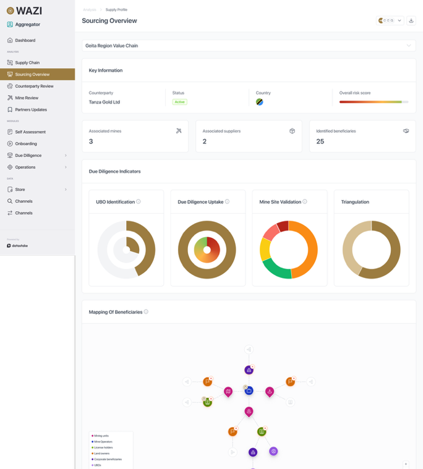Click the datastake logo
This screenshot has width=423, height=469.
[17, 245]
